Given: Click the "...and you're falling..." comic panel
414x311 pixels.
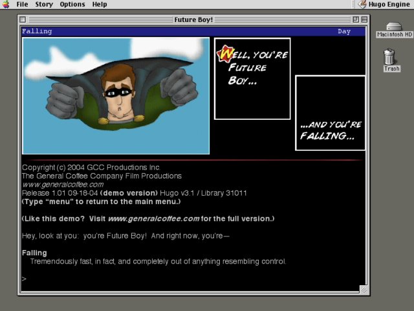Looking at the screenshot, I should tap(330, 113).
